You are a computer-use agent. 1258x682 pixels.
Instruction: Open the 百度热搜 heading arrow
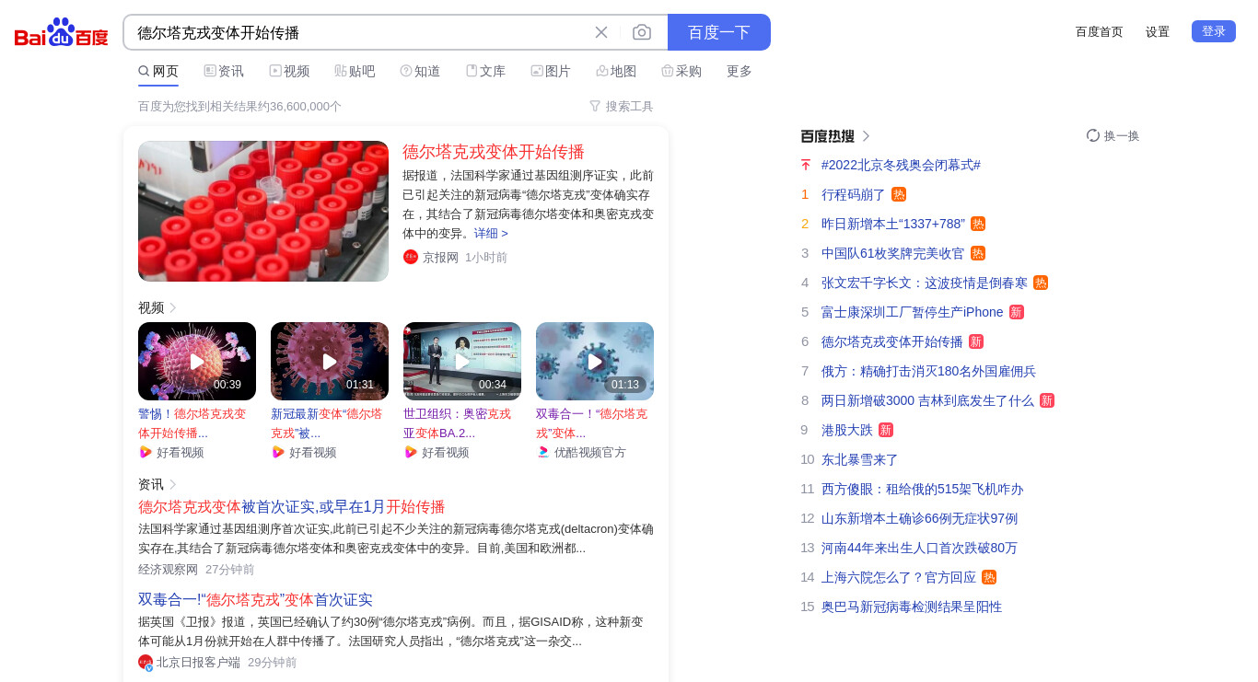click(866, 136)
